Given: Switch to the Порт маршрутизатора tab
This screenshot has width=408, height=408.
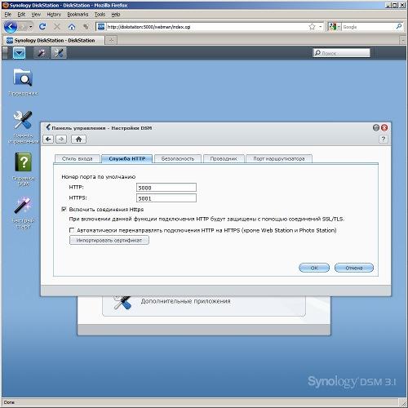Looking at the screenshot, I should point(279,158).
